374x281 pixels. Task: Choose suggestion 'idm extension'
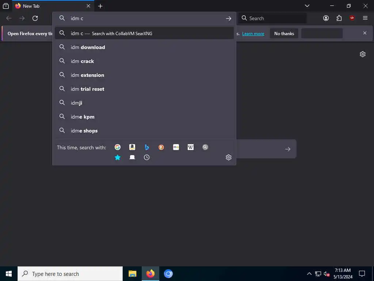144,75
